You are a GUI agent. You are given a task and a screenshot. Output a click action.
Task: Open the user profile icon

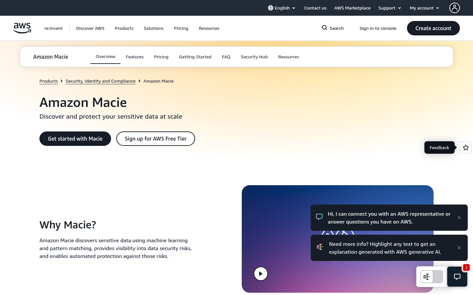pyautogui.click(x=455, y=8)
